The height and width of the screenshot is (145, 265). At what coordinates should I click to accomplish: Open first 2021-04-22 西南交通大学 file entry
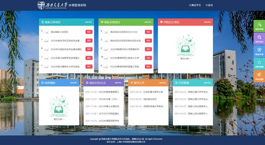pyautogui.click(x=191, y=92)
